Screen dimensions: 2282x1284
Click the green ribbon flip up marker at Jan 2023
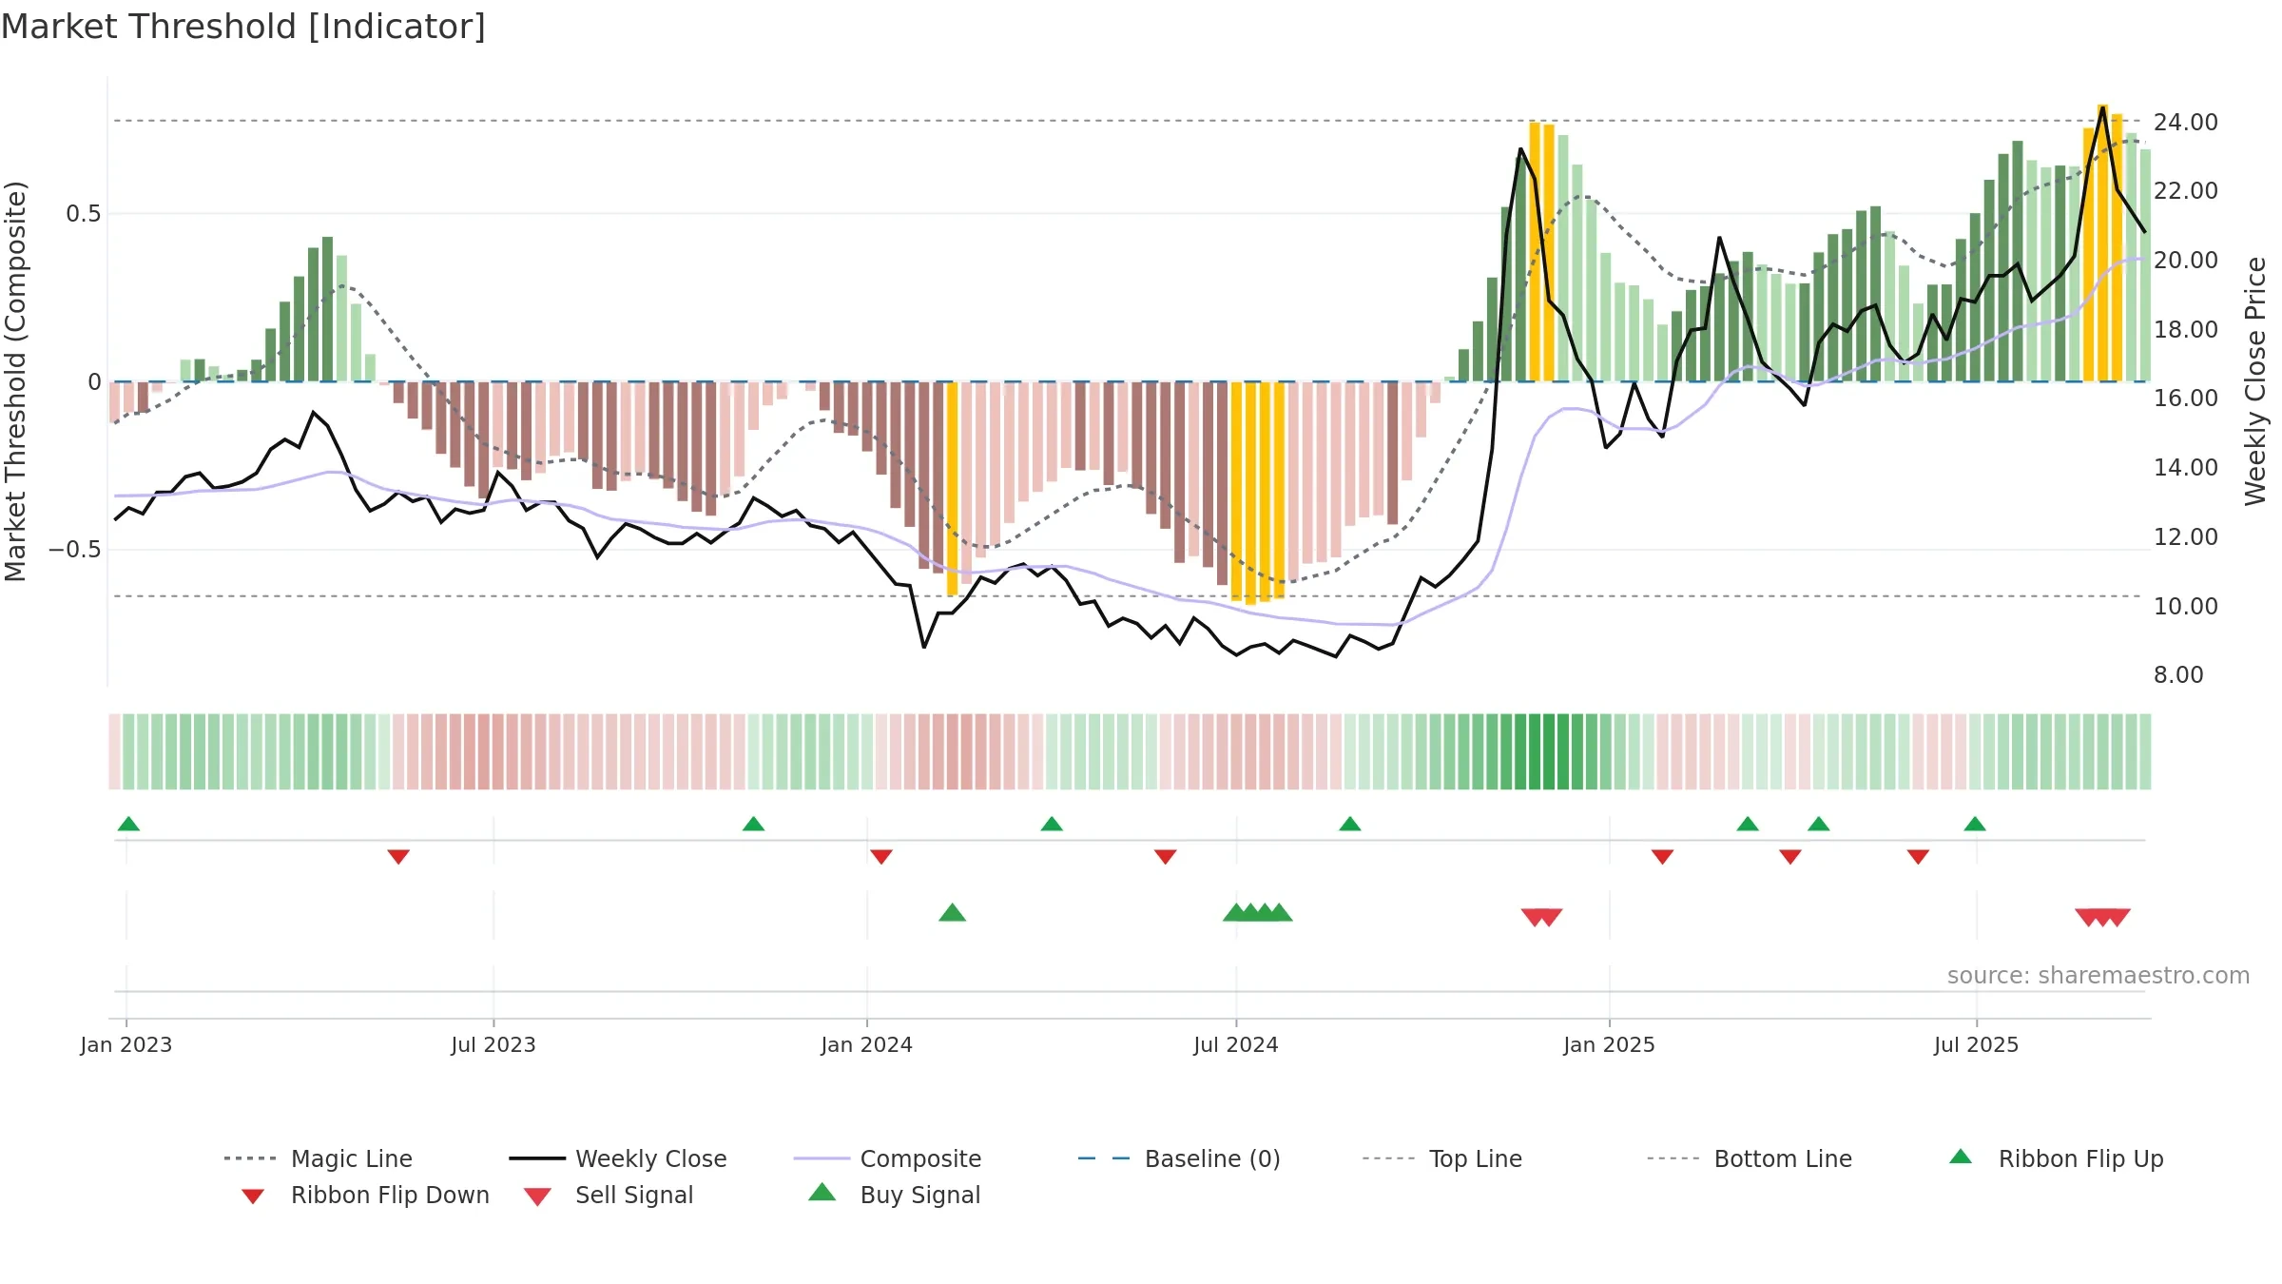[x=128, y=824]
